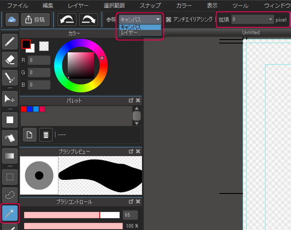Screen dimensions: 291x230
Task: Click the brush size value field 65
Action: 130,215
